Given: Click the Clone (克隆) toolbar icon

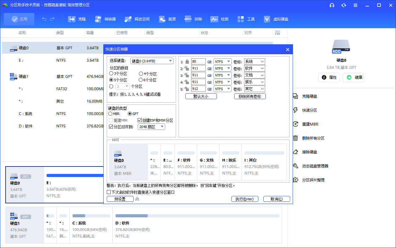Looking at the screenshot, I should (x=72, y=19).
